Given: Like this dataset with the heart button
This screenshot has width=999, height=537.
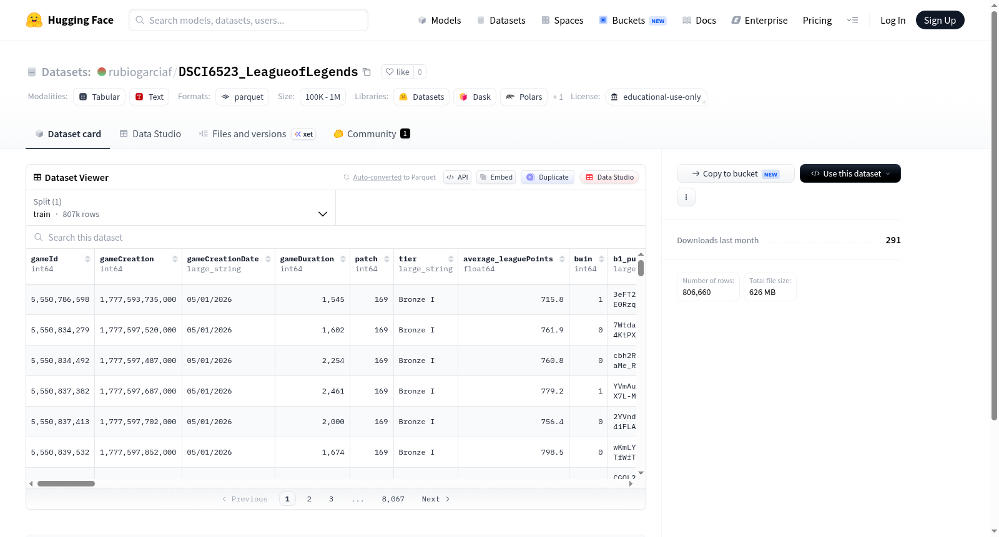Looking at the screenshot, I should pyautogui.click(x=397, y=72).
